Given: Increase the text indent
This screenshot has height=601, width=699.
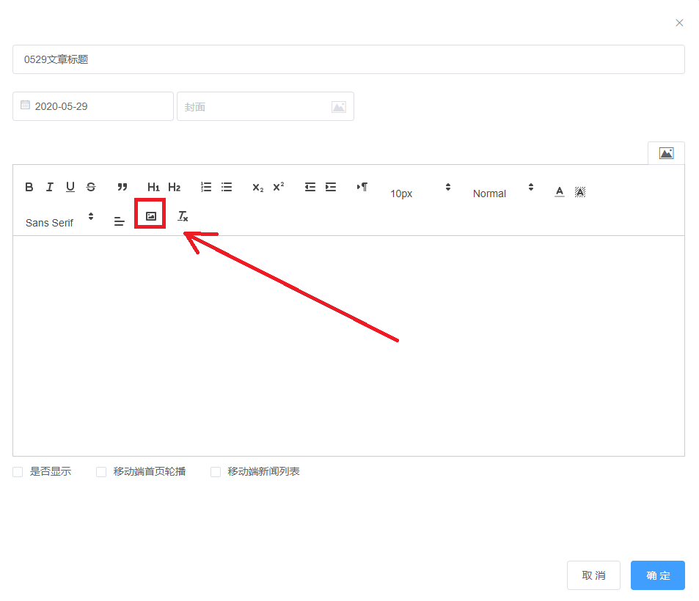Looking at the screenshot, I should [x=331, y=187].
